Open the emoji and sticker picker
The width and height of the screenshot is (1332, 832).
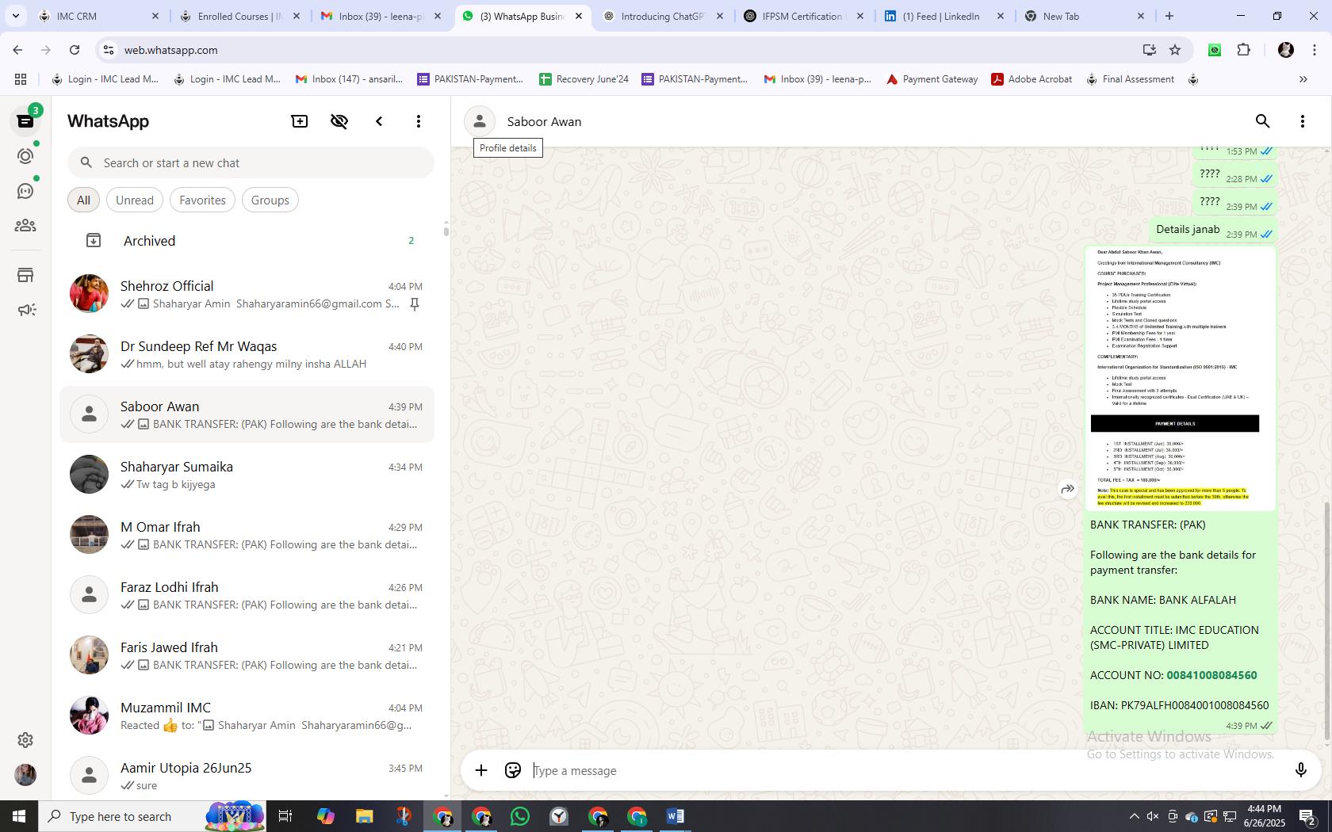click(513, 770)
